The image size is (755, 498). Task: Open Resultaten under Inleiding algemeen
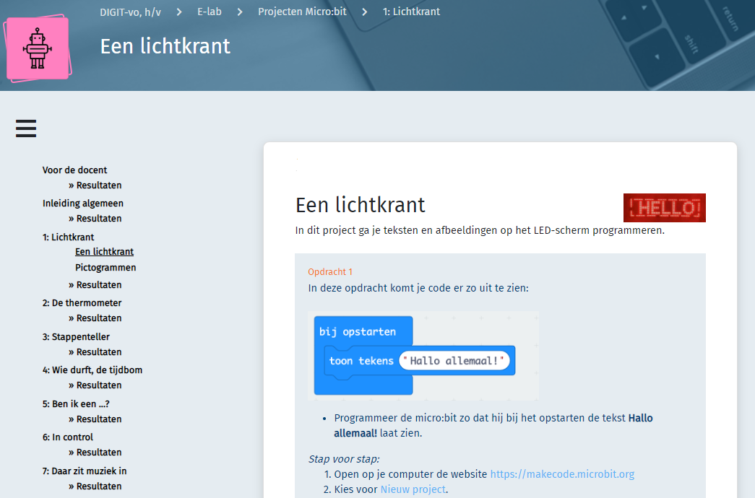coord(97,218)
